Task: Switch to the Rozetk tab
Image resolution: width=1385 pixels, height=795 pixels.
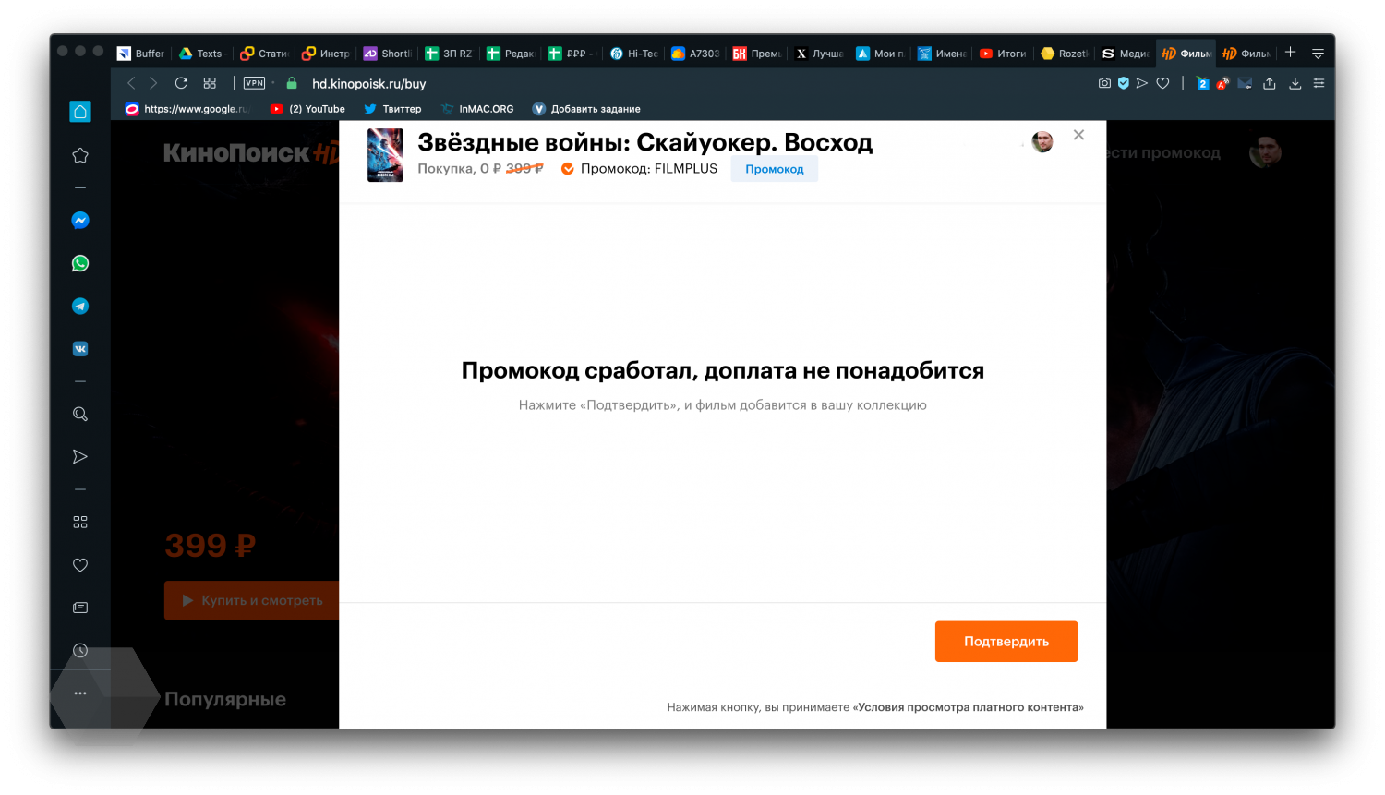Action: pos(1065,54)
